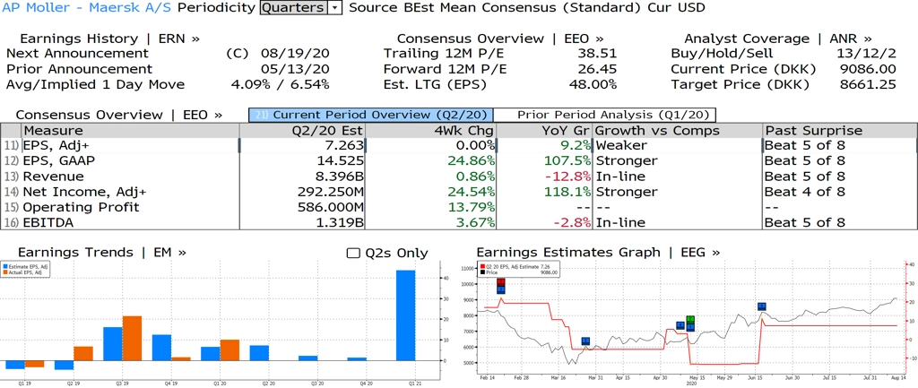Click blue marker directly beneath the red marker

pos(500,289)
